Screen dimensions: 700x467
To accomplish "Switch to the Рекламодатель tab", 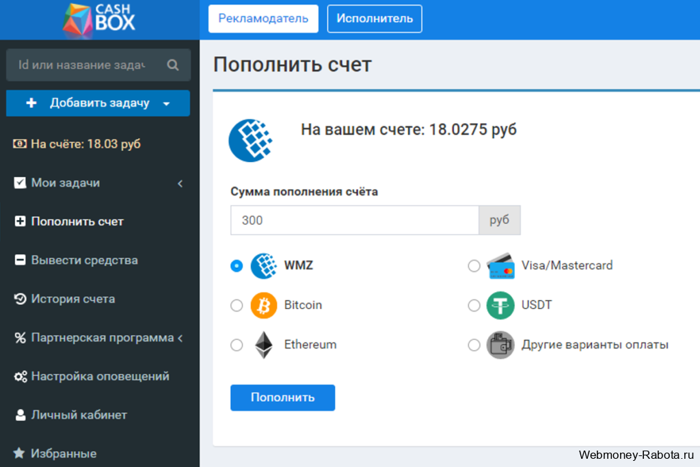I will coord(263,18).
